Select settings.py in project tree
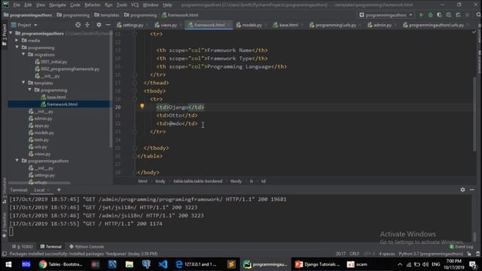The height and width of the screenshot is (271, 482). click(x=44, y=175)
